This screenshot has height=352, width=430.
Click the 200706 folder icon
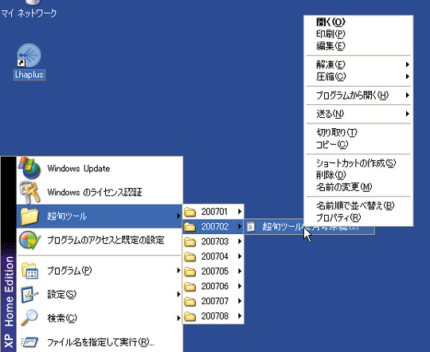click(x=190, y=287)
